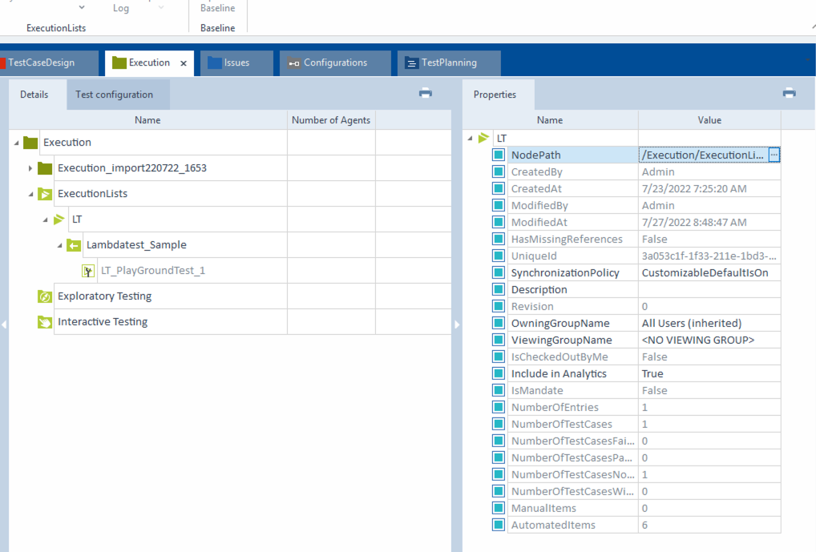Click the square icon beside SynchronizationPolicy

pyautogui.click(x=499, y=273)
